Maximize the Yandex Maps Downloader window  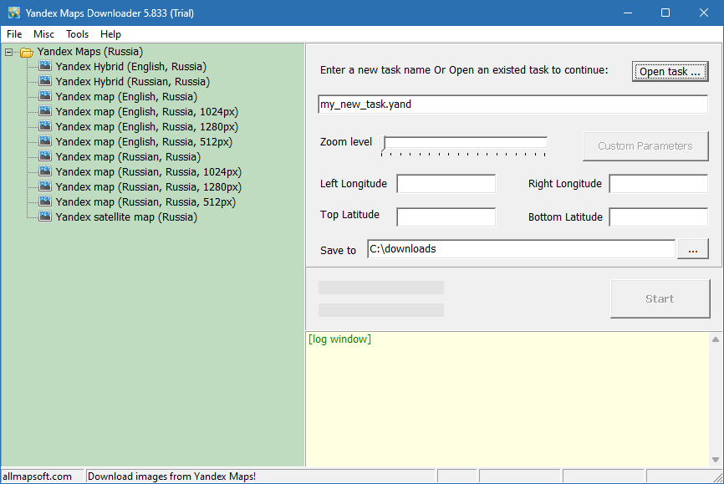click(x=665, y=13)
